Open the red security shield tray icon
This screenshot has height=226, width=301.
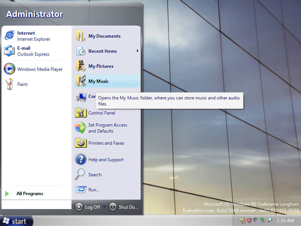coord(249,220)
